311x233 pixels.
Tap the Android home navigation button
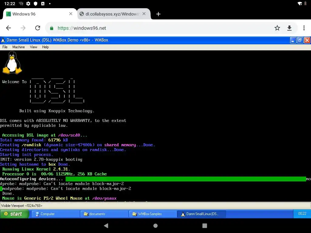pyautogui.click(x=155, y=225)
